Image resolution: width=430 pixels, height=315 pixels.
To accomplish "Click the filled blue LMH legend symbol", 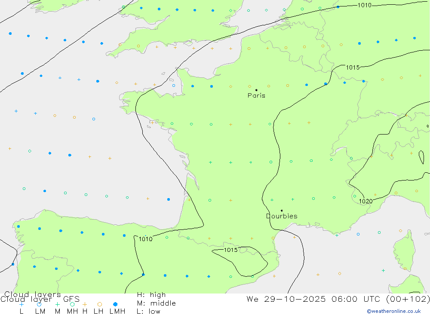I will (x=115, y=304).
